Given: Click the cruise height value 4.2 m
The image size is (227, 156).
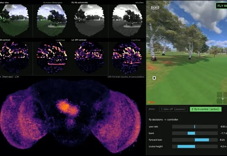Looking at the screenshot, I should 223,146.
